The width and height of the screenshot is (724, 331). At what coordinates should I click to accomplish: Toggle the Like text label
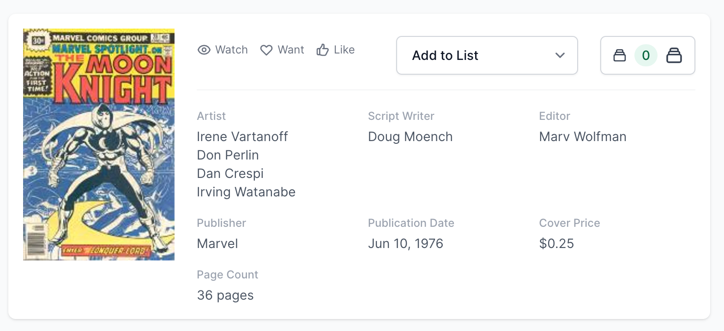coord(344,50)
